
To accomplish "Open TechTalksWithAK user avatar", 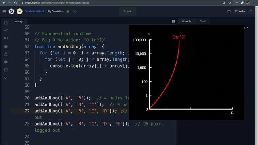I will [x=19, y=12].
